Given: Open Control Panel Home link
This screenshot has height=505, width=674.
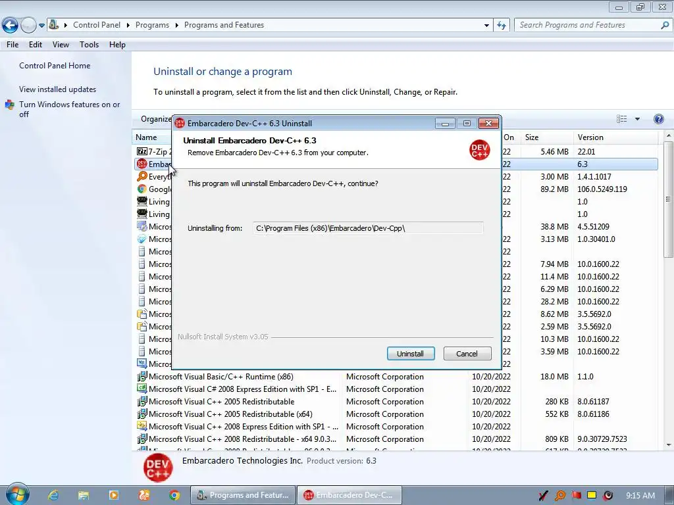Looking at the screenshot, I should pyautogui.click(x=55, y=66).
